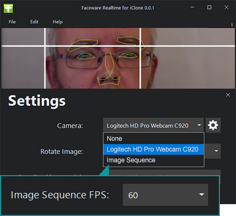Close the Faceware Realtime window

(226, 8)
